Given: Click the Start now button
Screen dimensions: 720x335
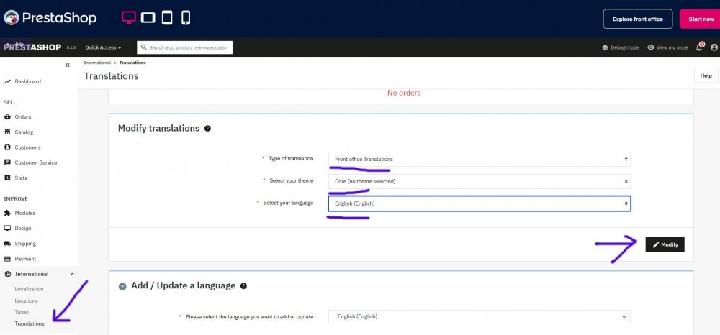Looking at the screenshot, I should pyautogui.click(x=701, y=19).
